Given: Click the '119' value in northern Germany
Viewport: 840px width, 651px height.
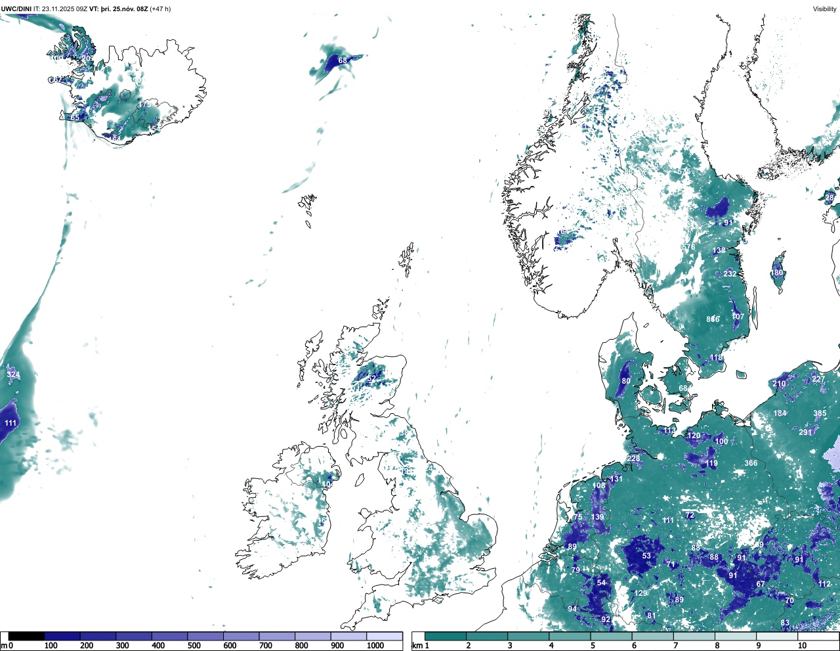Looking at the screenshot, I should (x=711, y=463).
